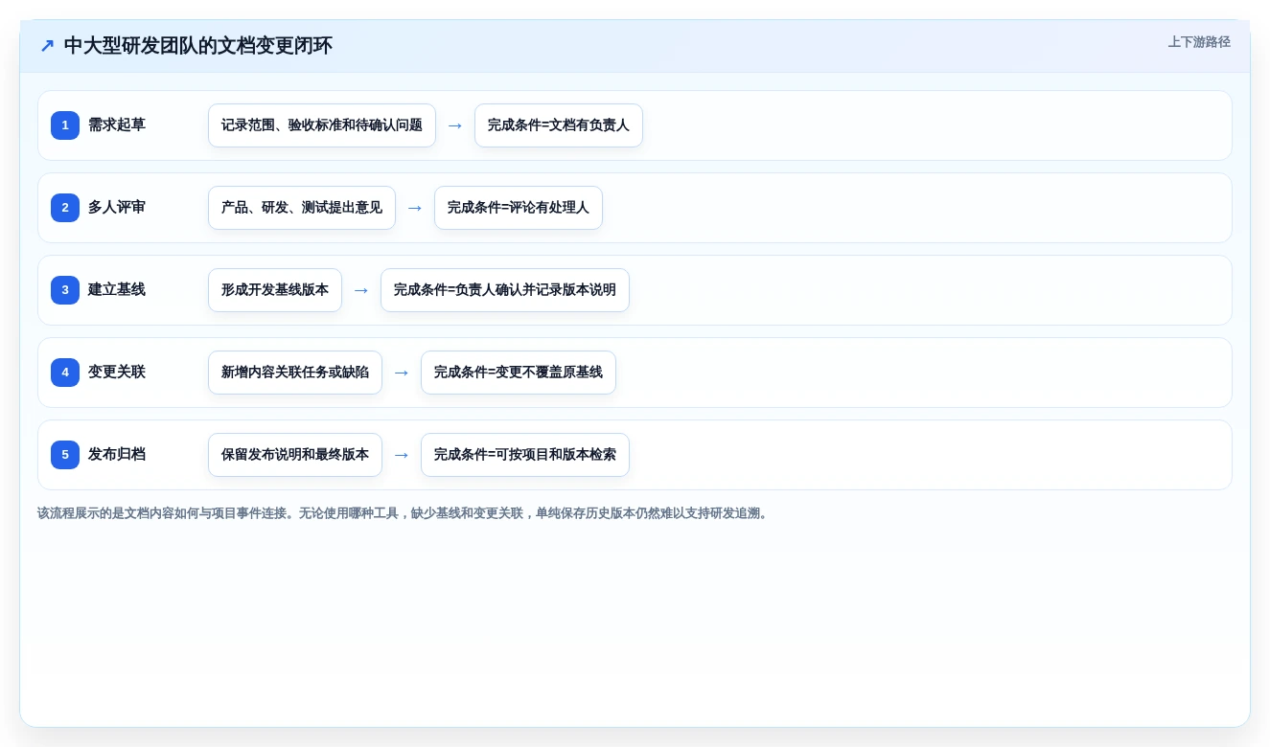Screen dimensions: 1270x747
Task: Click the 保留发布说明和最终版本 box
Action: coord(295,455)
